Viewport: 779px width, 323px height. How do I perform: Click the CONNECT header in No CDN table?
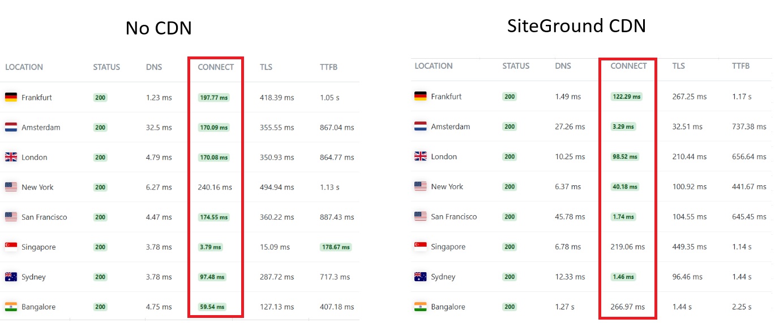click(x=216, y=67)
